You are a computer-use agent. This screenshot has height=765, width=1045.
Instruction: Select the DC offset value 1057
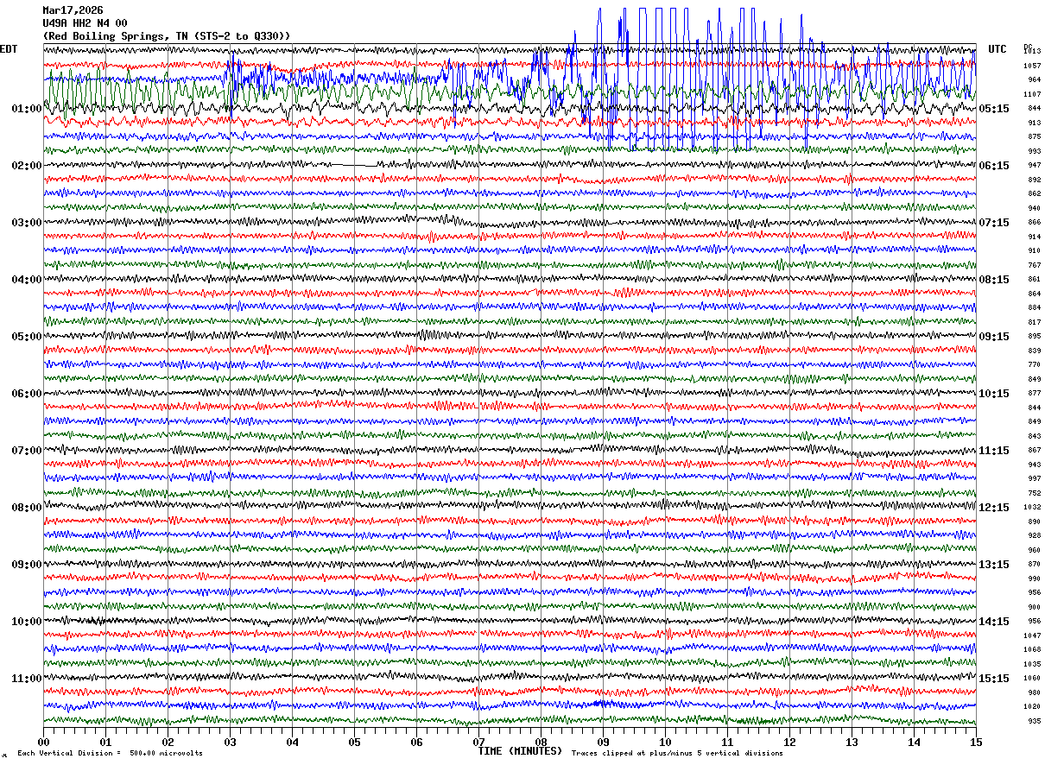tap(1033, 66)
